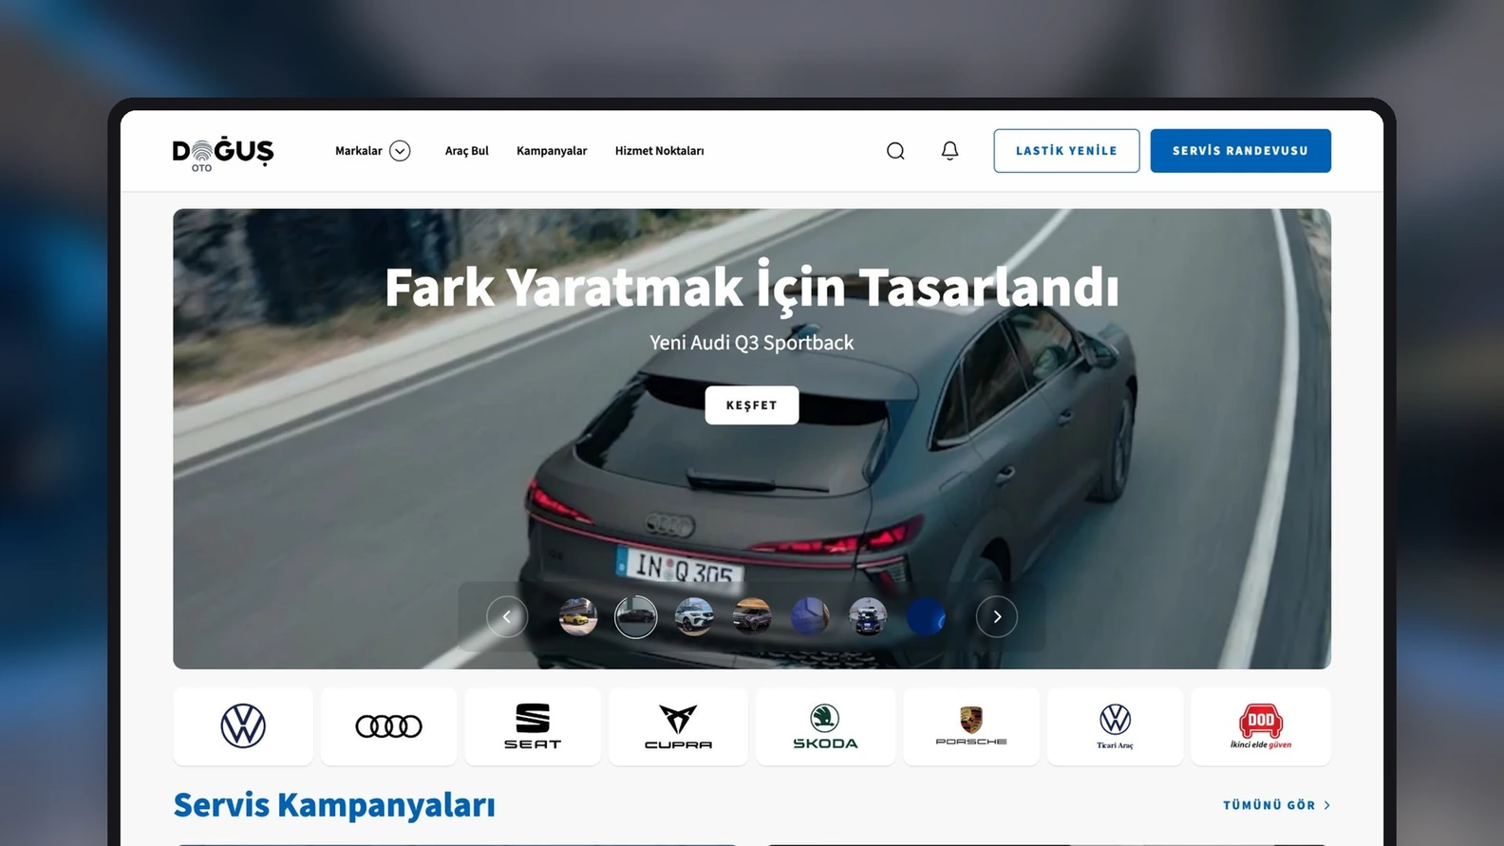1504x846 pixels.
Task: Go to the previous carousel slide
Action: pyautogui.click(x=507, y=617)
